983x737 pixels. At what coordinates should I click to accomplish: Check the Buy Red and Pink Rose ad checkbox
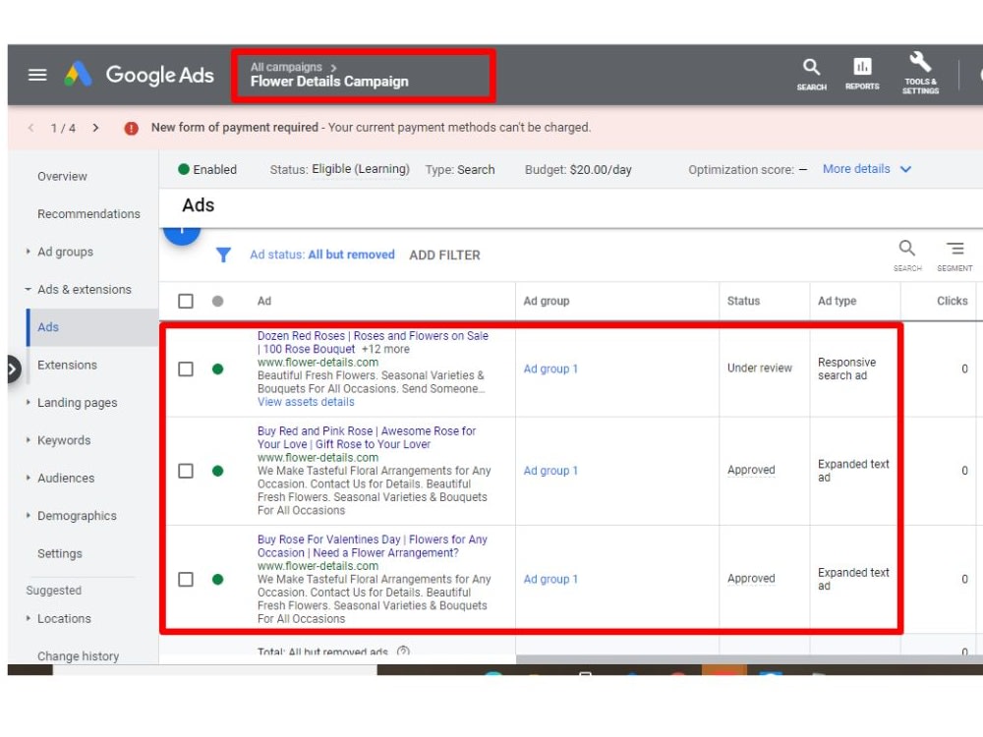pos(186,471)
